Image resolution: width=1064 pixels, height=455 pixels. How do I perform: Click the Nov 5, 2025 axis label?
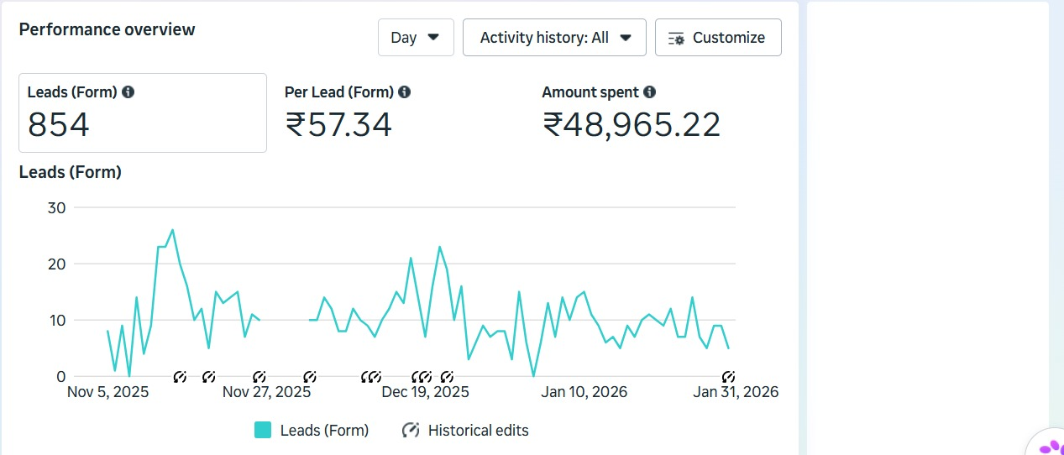(x=107, y=392)
